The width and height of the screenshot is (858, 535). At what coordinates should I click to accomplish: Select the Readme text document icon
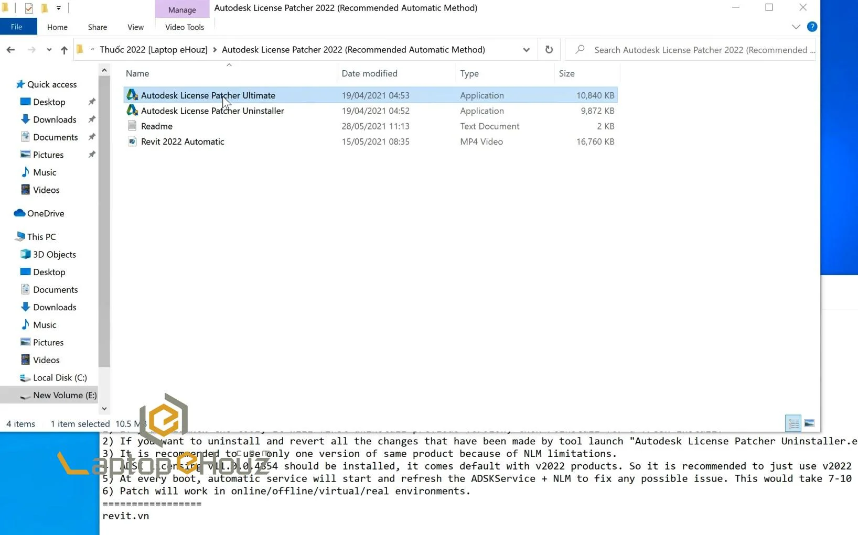coord(132,126)
